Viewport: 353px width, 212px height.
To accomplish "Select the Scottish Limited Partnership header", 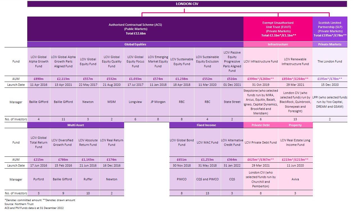I will (330, 29).
